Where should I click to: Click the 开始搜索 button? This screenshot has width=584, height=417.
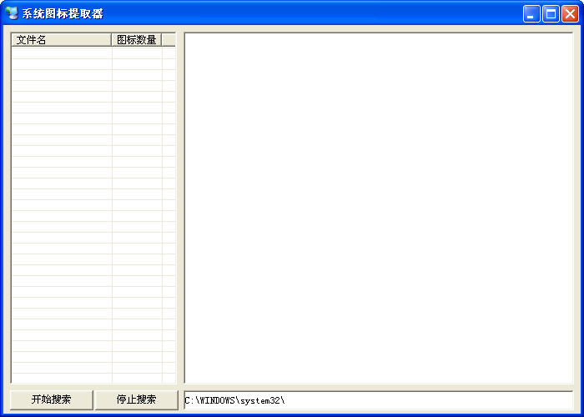coord(52,399)
